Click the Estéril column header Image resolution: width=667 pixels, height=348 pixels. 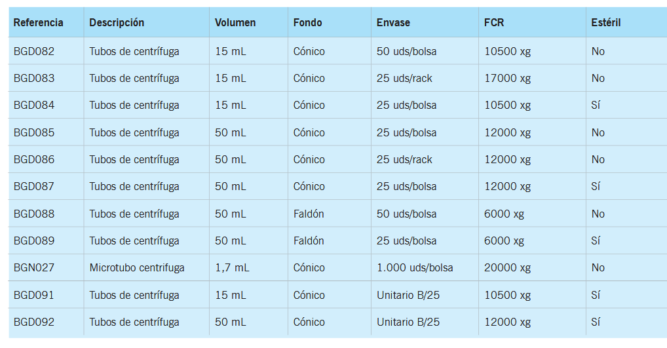605,23
